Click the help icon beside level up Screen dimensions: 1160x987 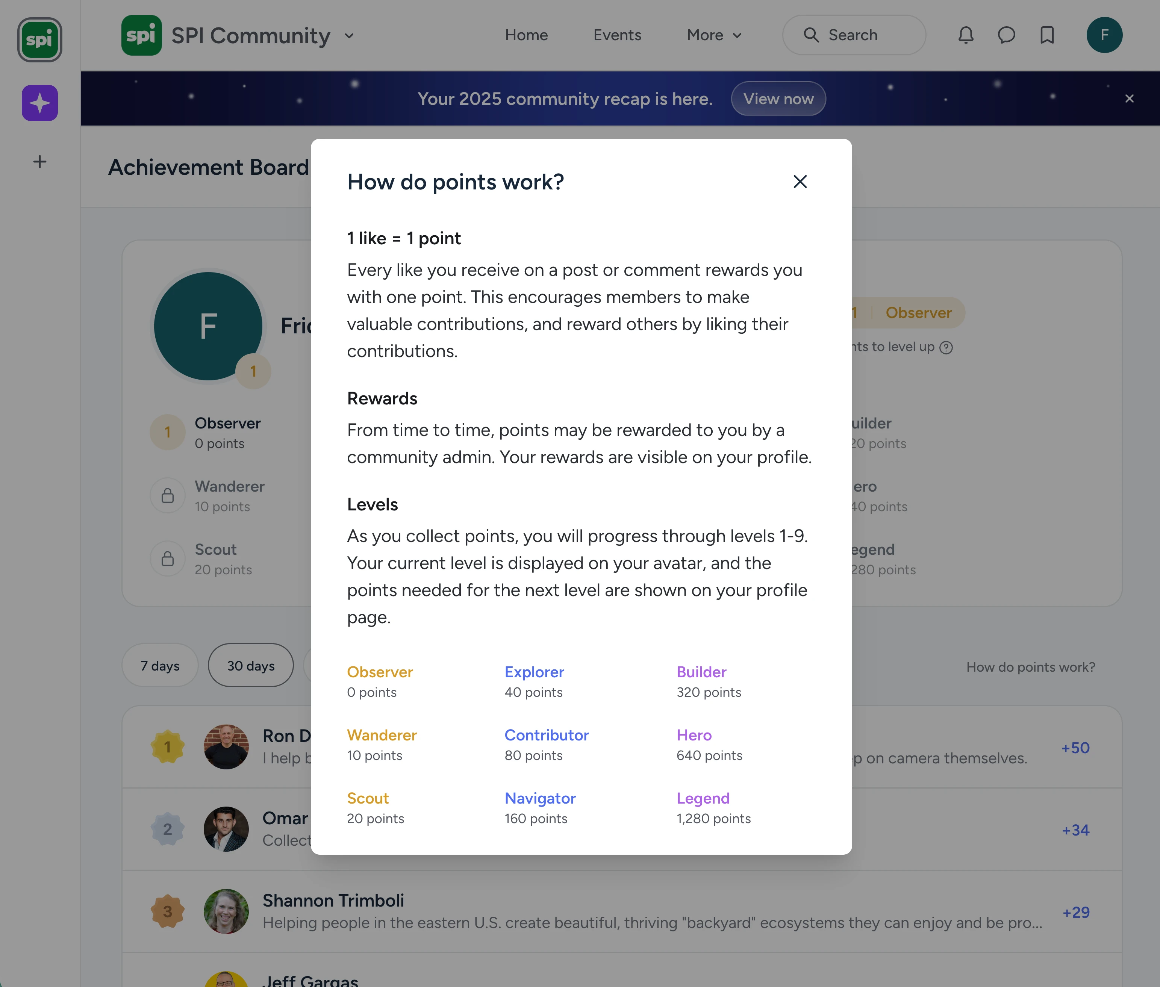946,347
